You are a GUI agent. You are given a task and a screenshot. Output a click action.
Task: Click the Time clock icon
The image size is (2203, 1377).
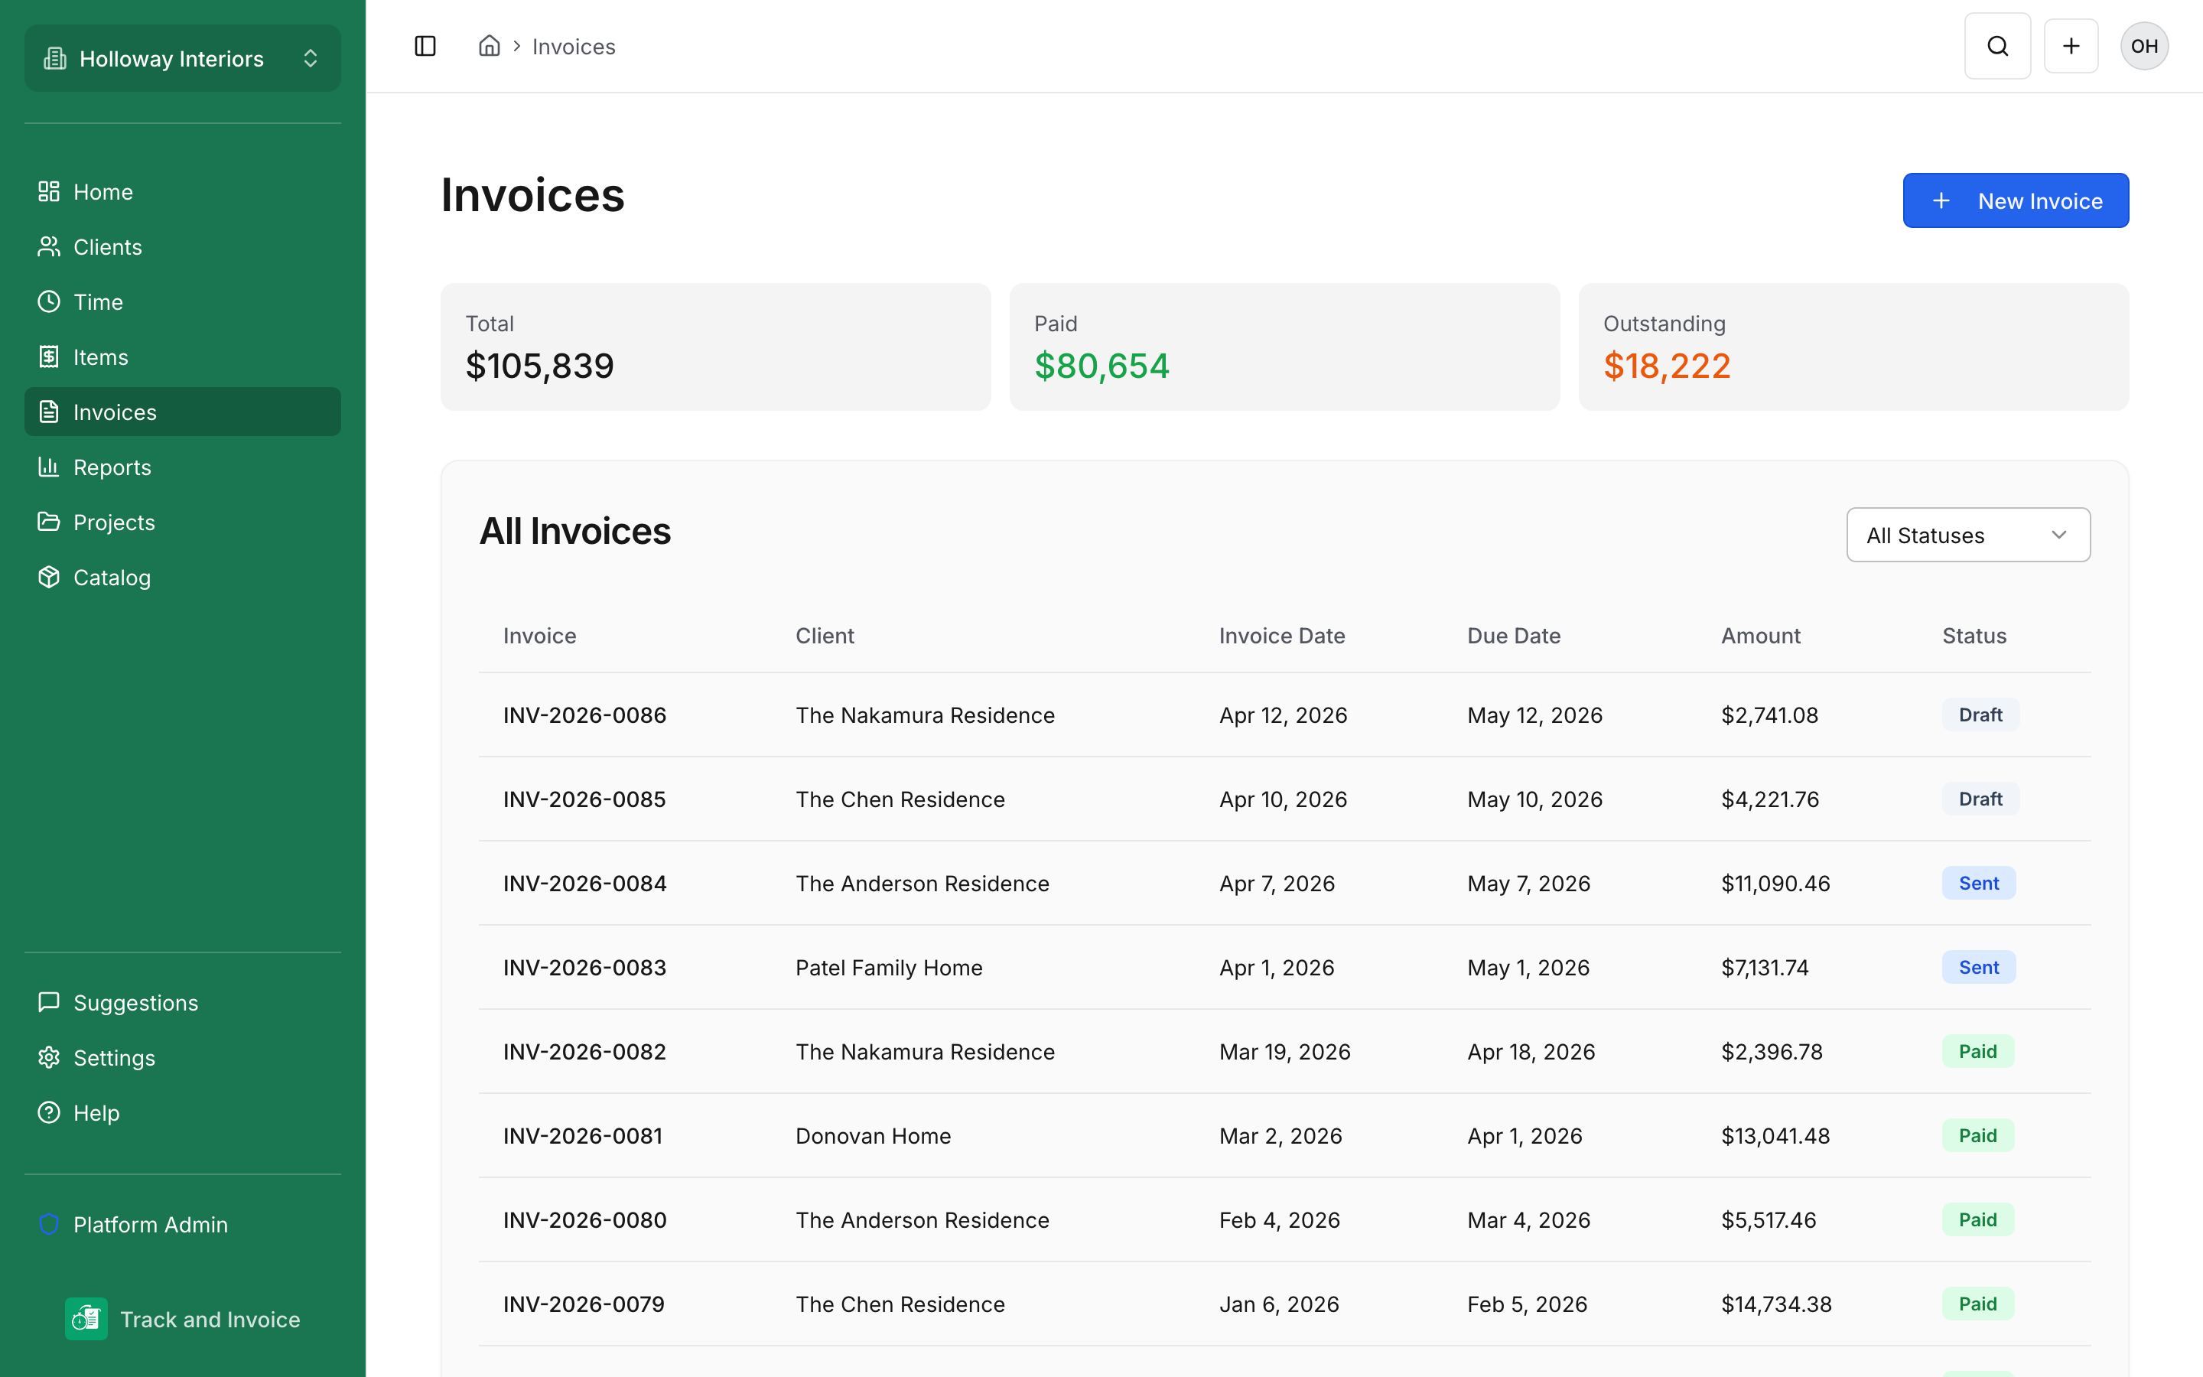click(49, 301)
